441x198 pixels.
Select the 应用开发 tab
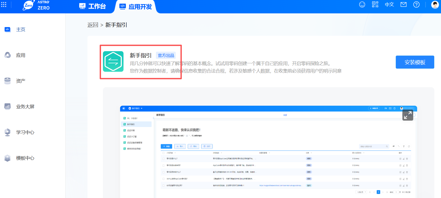coord(136,7)
